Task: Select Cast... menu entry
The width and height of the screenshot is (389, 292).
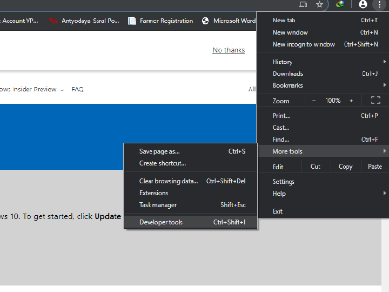Action: [x=323, y=128]
